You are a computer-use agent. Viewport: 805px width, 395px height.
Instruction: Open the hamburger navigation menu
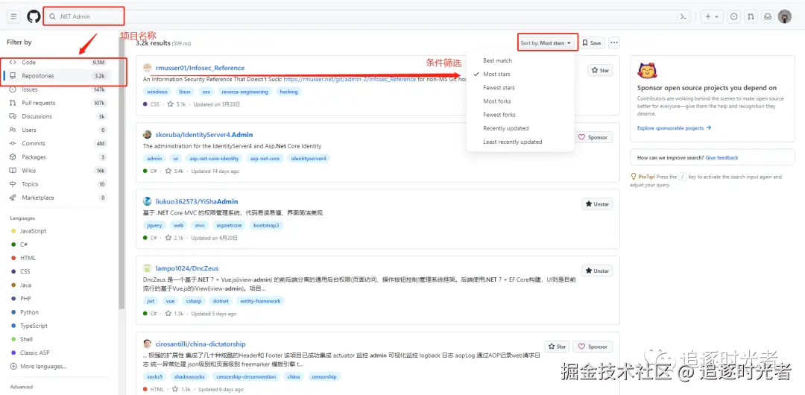13,16
